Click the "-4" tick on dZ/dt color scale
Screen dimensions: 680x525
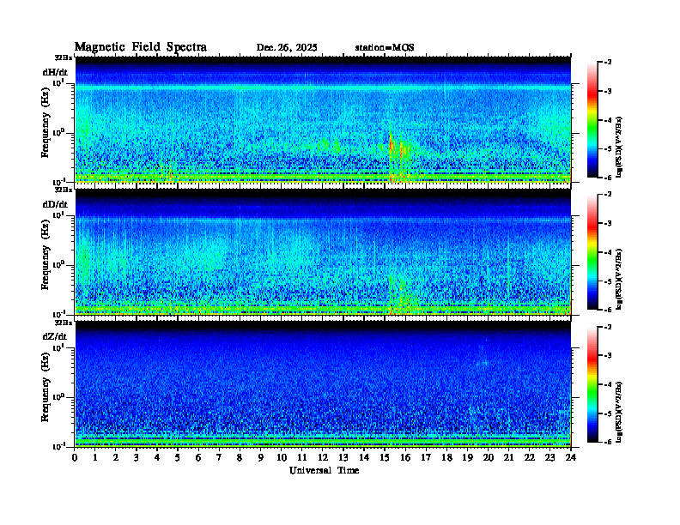pyautogui.click(x=608, y=384)
